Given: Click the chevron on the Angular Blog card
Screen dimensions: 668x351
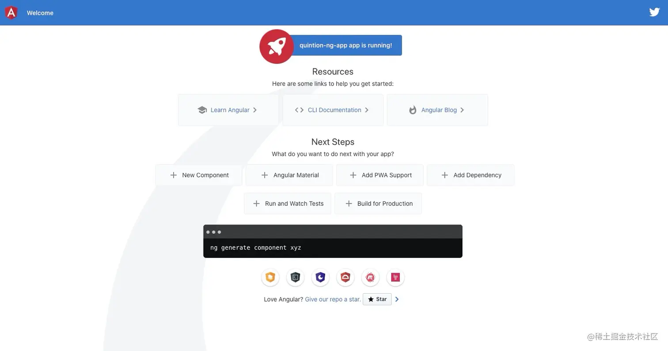Looking at the screenshot, I should (462, 110).
